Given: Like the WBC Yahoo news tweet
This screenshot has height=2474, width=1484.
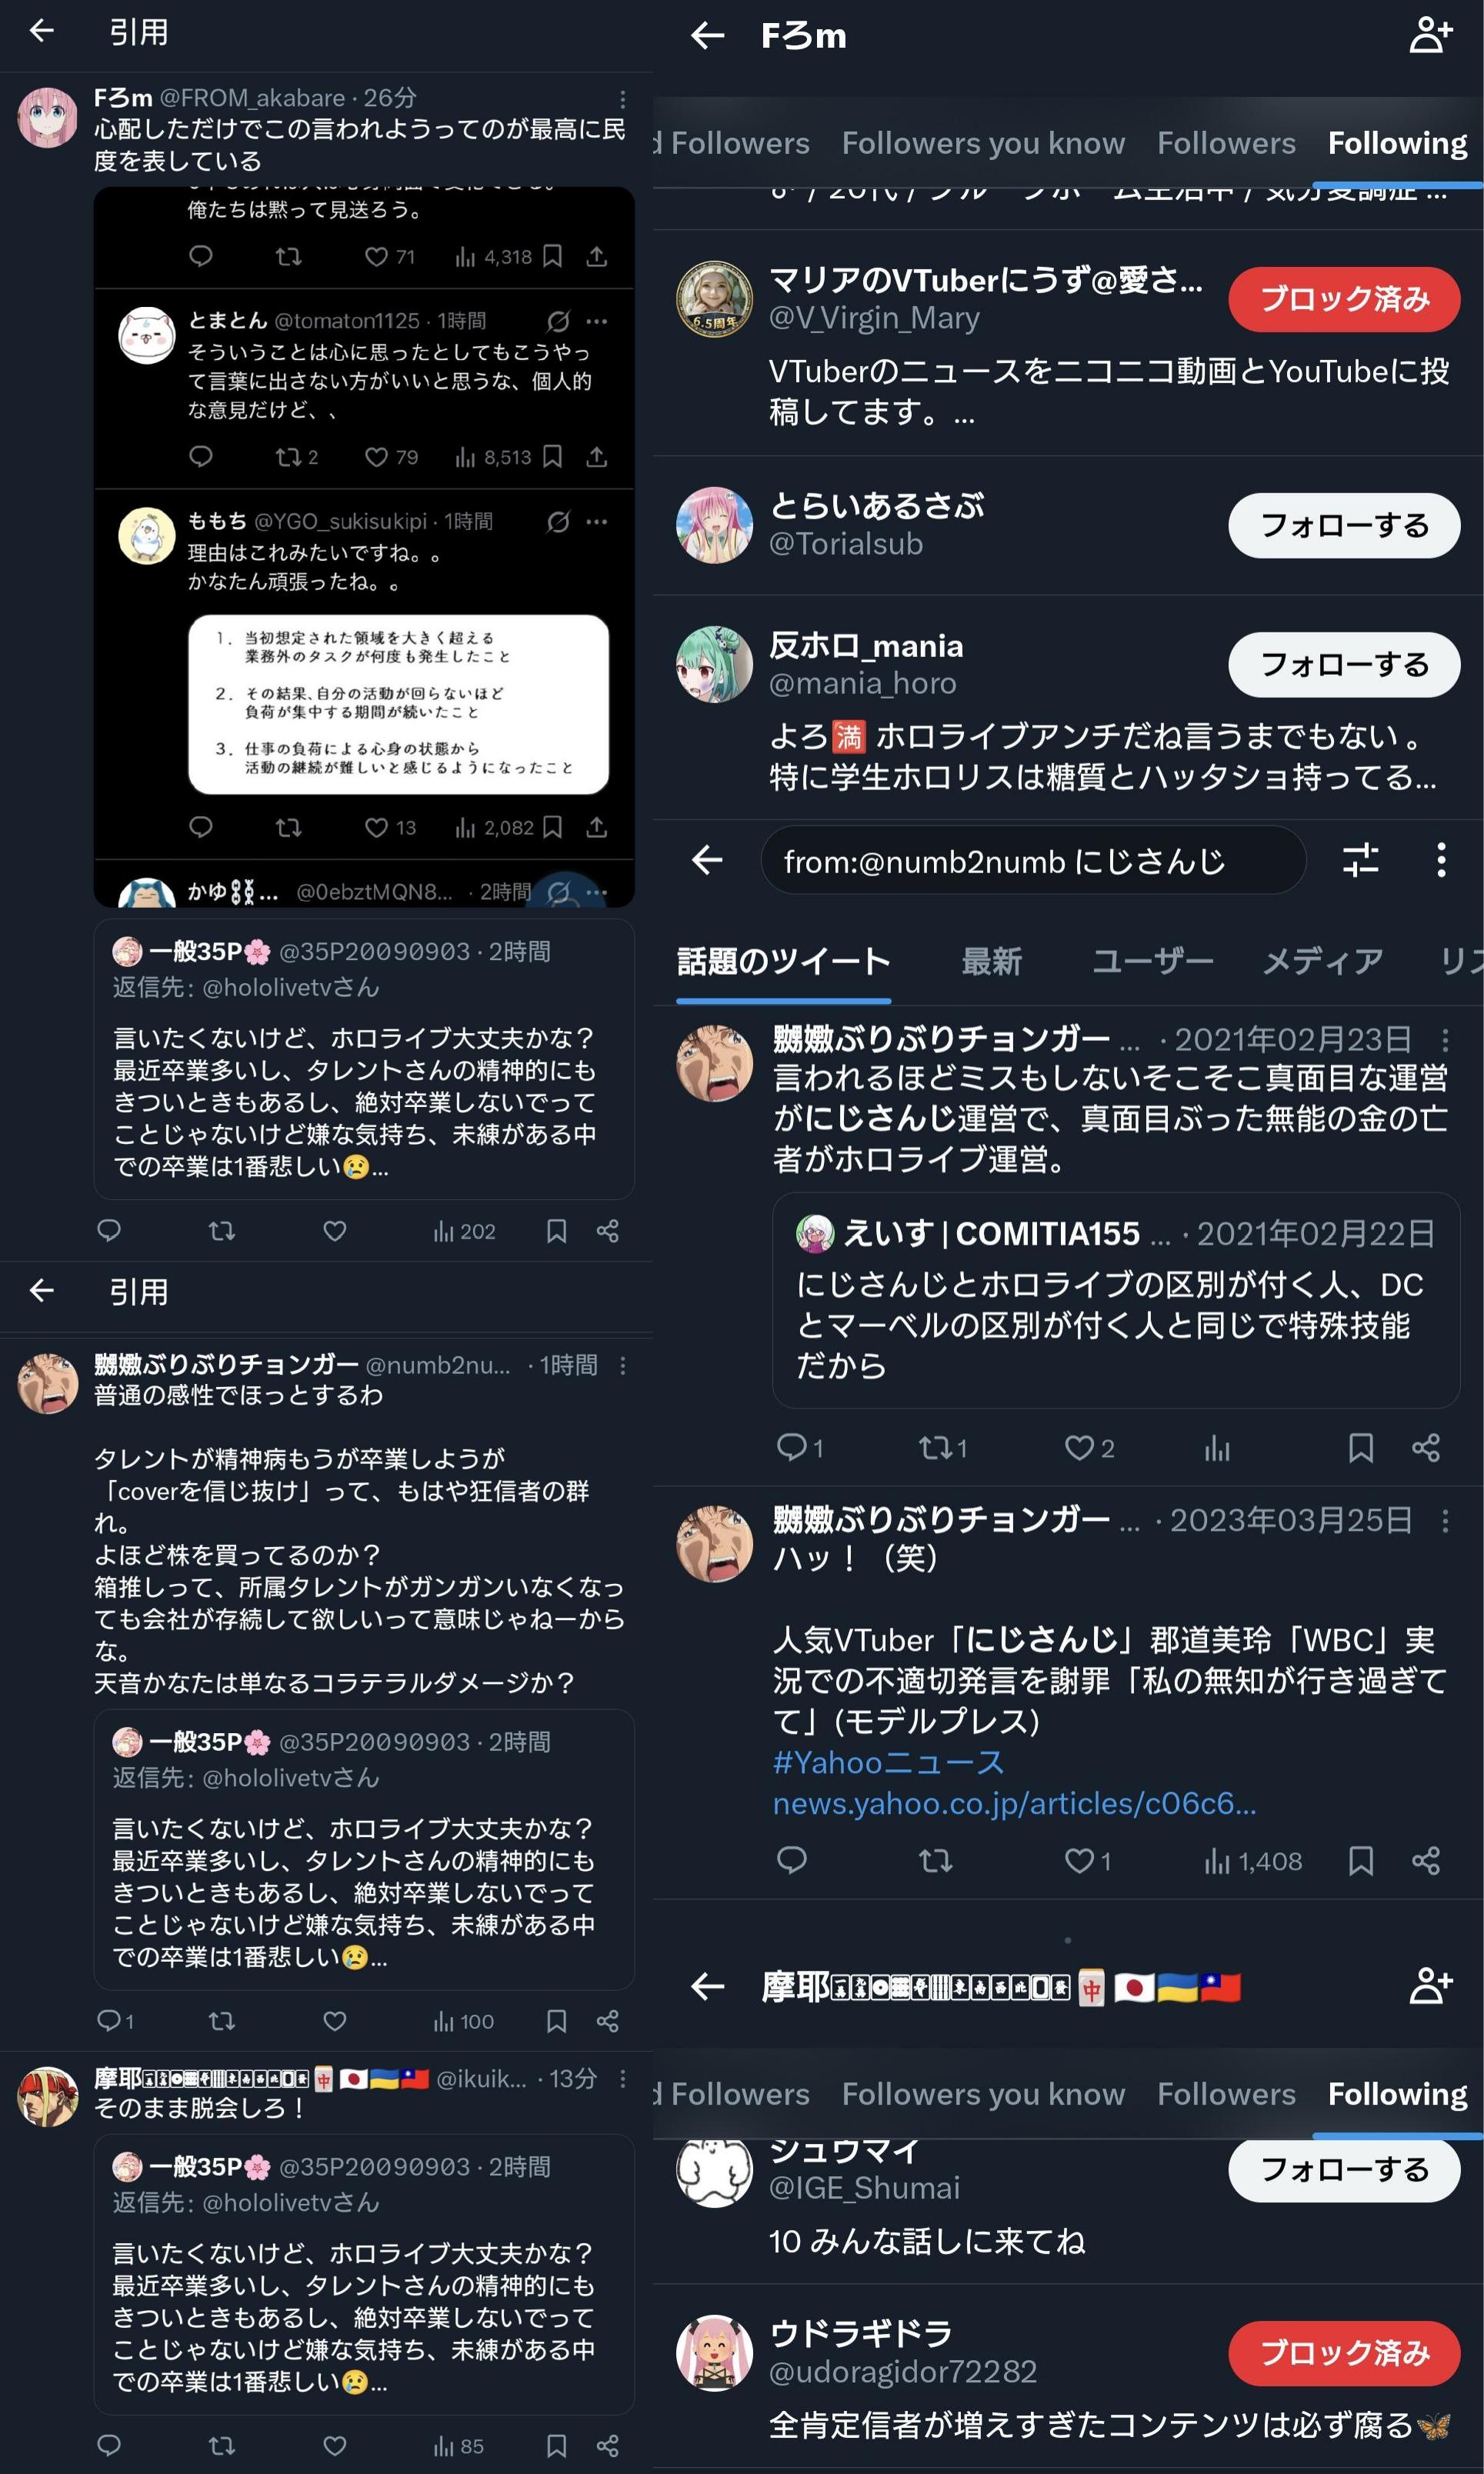Looking at the screenshot, I should (1079, 1861).
